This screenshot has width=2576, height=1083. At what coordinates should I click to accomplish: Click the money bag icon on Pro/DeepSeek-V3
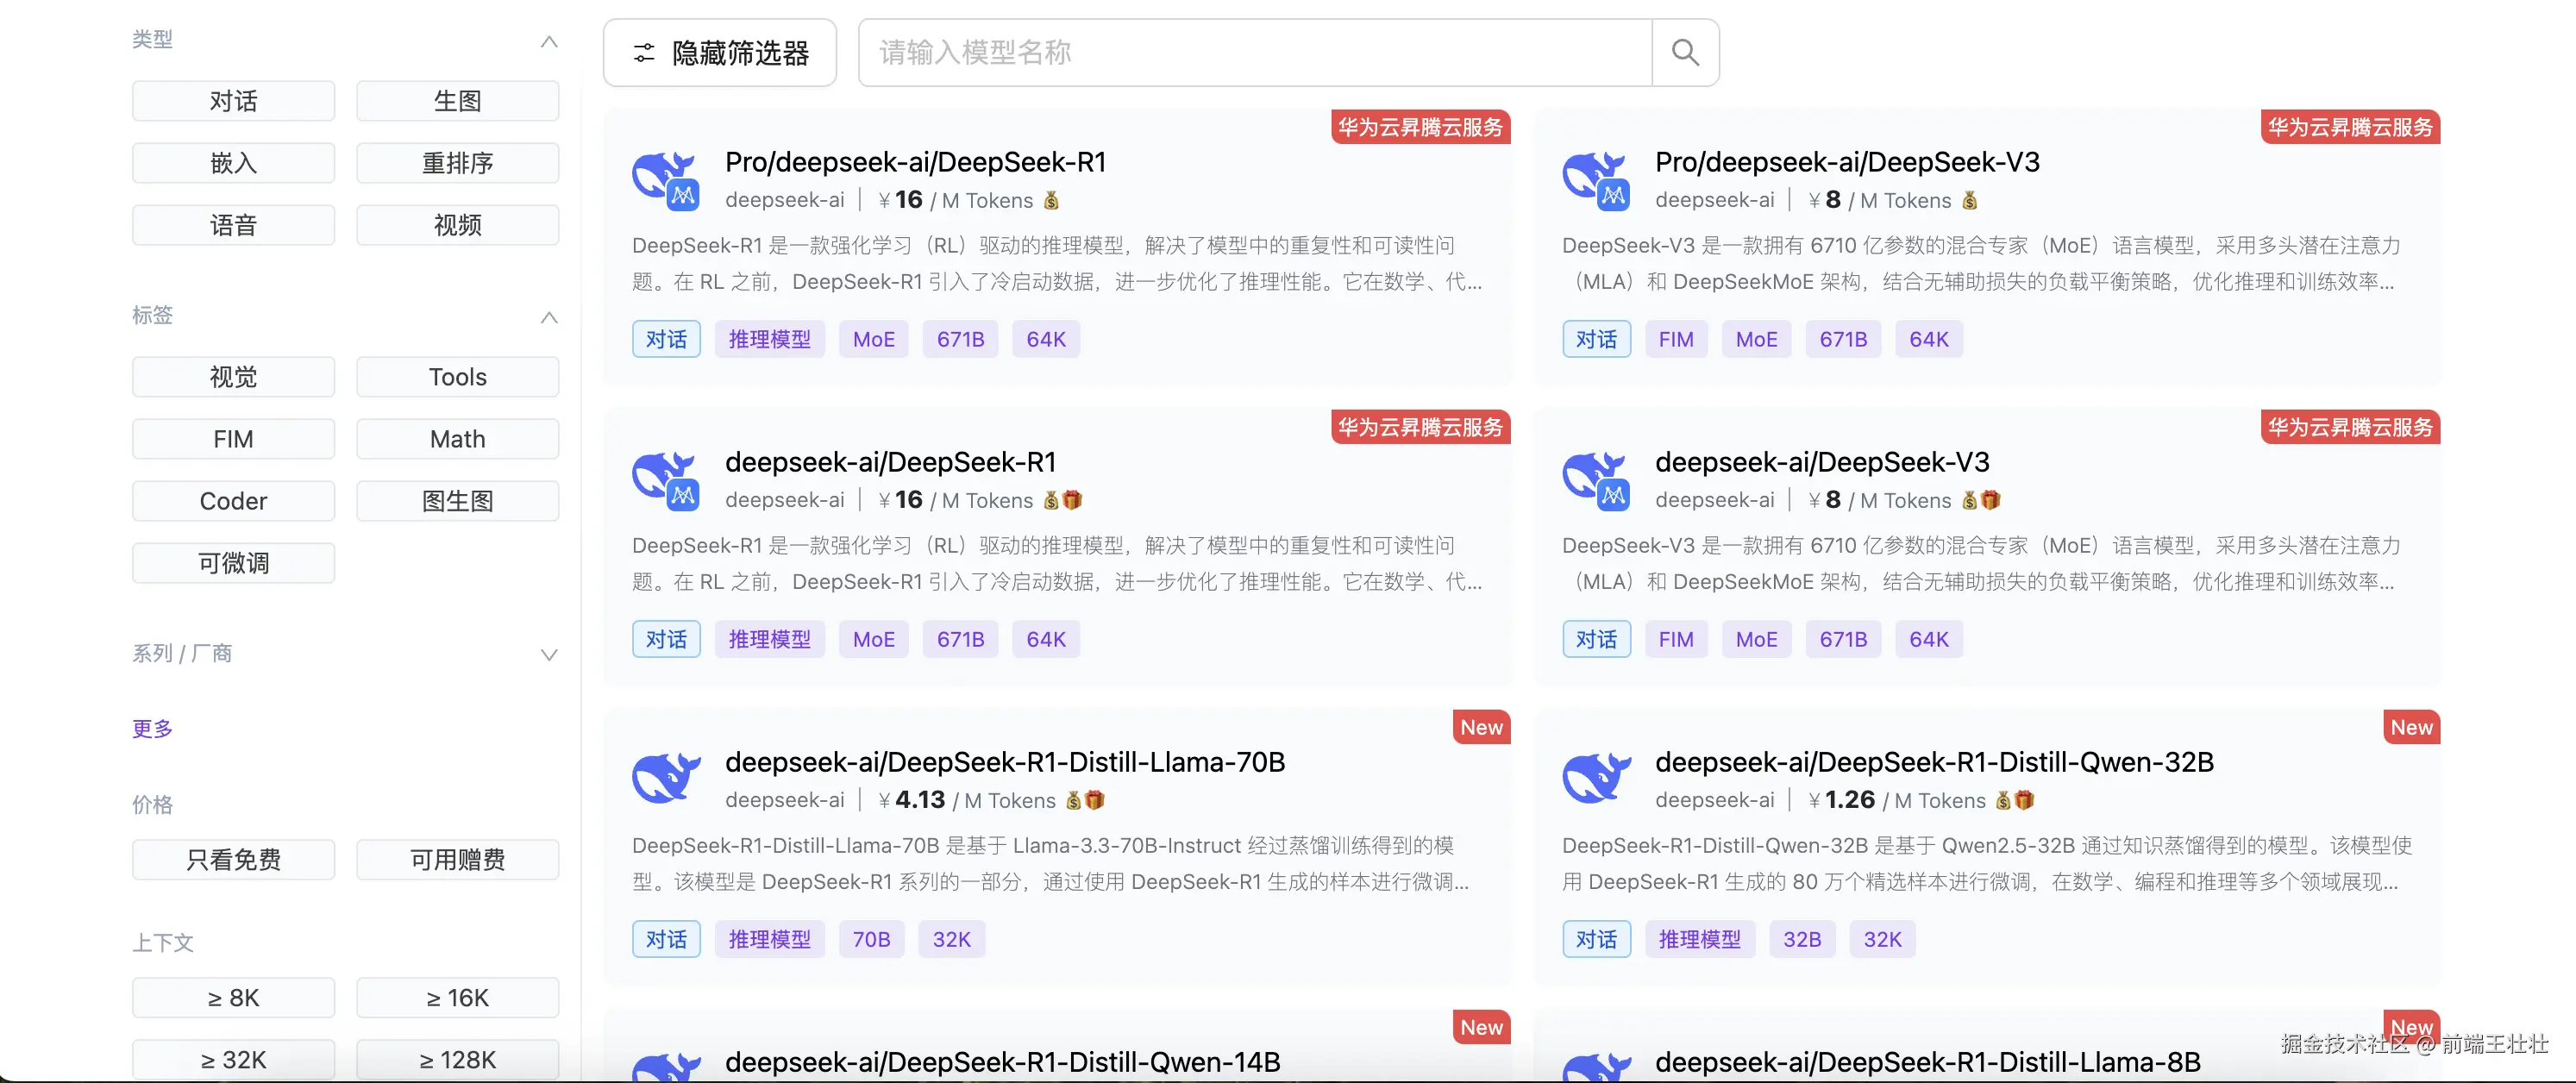point(1969,200)
